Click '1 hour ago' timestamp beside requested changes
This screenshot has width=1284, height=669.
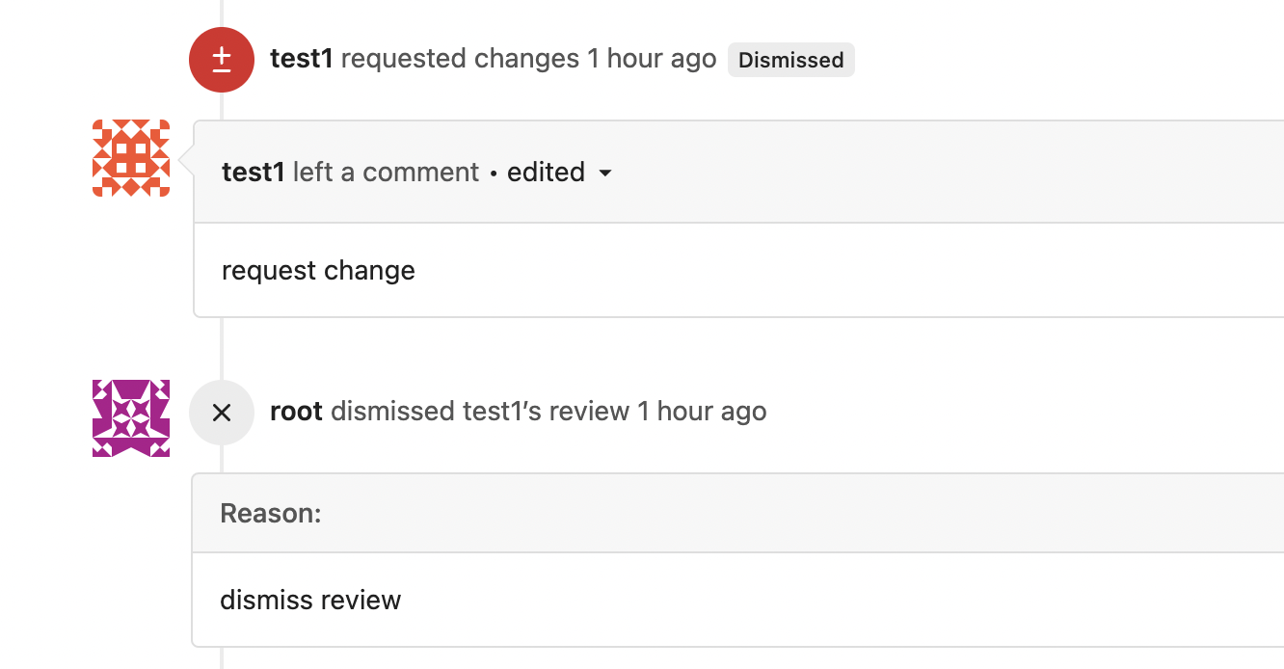pos(652,59)
